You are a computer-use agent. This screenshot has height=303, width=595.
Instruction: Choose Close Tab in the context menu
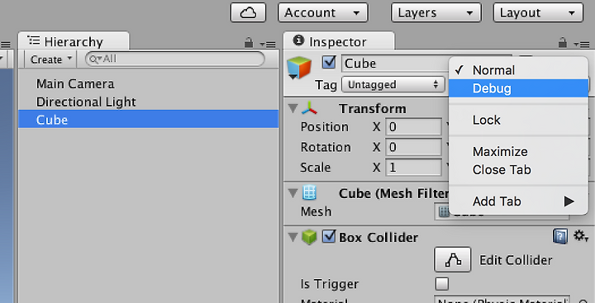coord(518,169)
